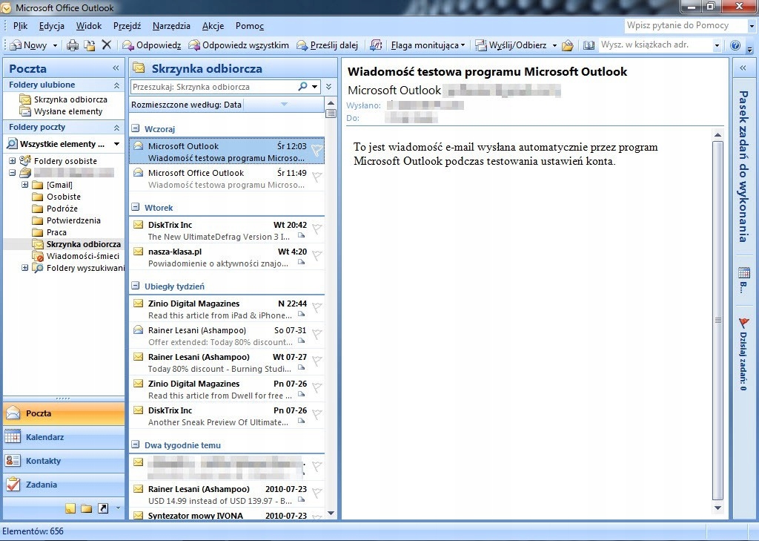Toggle flag on Microsoft Office Outlook message
Viewport: 759px width, 541px height.
click(316, 177)
